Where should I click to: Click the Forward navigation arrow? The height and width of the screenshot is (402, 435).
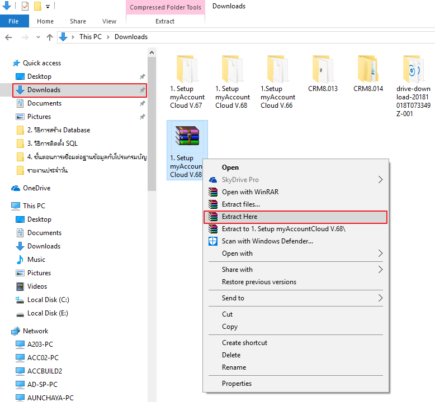[25, 37]
